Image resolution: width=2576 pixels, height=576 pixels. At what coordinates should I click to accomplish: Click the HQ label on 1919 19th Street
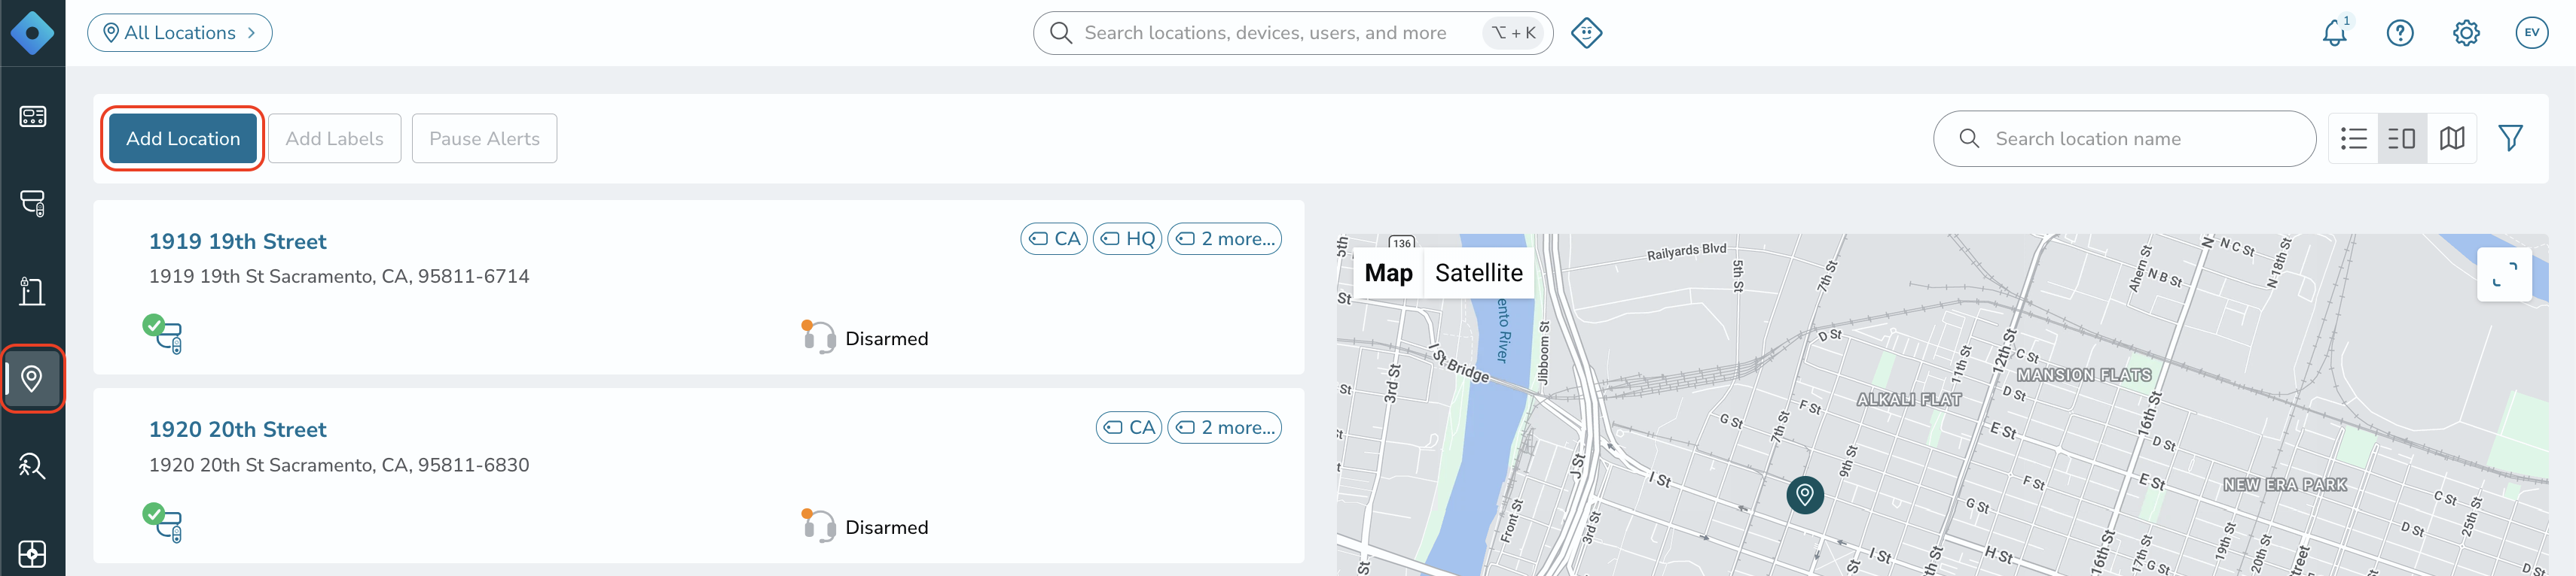pyautogui.click(x=1127, y=240)
